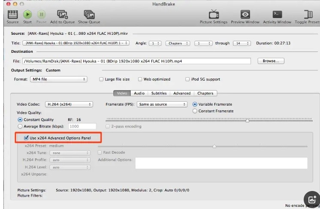The image size is (320, 209).
Task: Click the Source clapperboard icon
Action: tap(12, 15)
